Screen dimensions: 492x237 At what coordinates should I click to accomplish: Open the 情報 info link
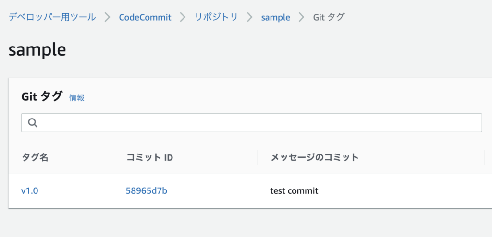(x=77, y=97)
